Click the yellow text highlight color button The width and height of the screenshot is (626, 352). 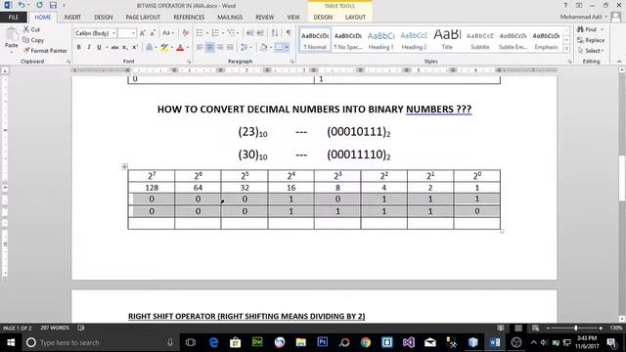(x=164, y=48)
